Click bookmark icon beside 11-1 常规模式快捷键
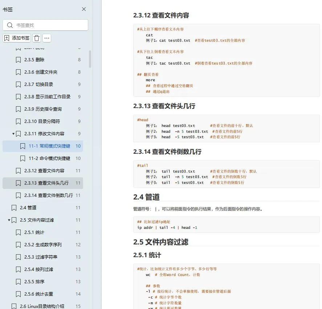Screen dimensions: 322x309 coord(23,146)
